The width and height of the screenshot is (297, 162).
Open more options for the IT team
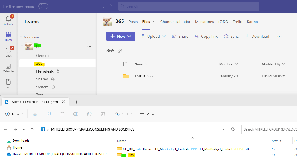[89, 46]
